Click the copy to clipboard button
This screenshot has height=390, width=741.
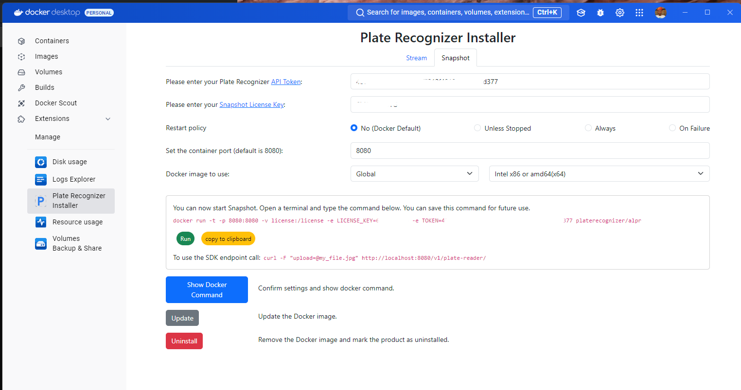point(228,238)
